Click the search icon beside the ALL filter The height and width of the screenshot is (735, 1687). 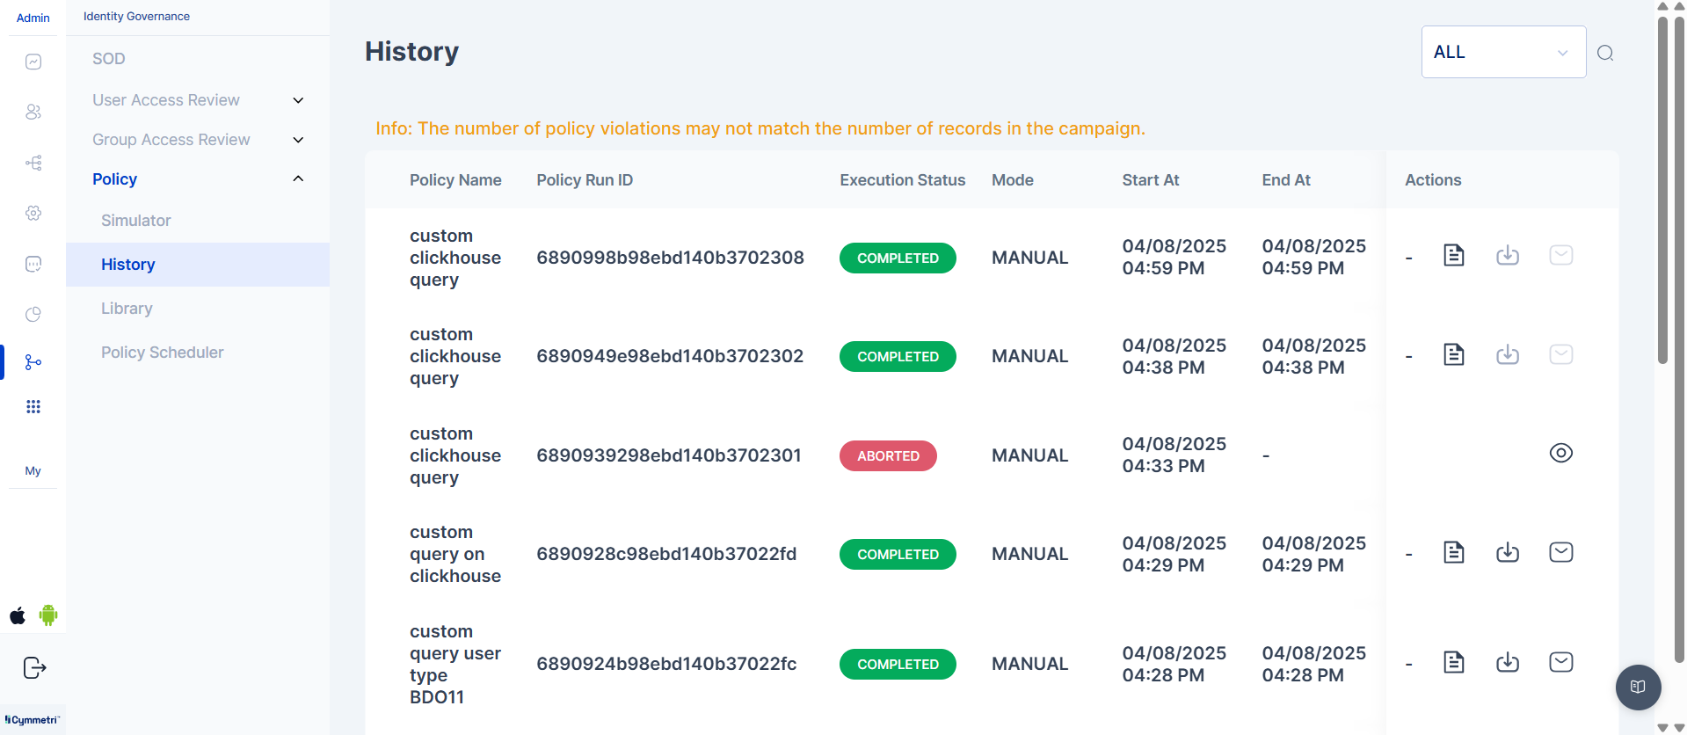(x=1604, y=53)
